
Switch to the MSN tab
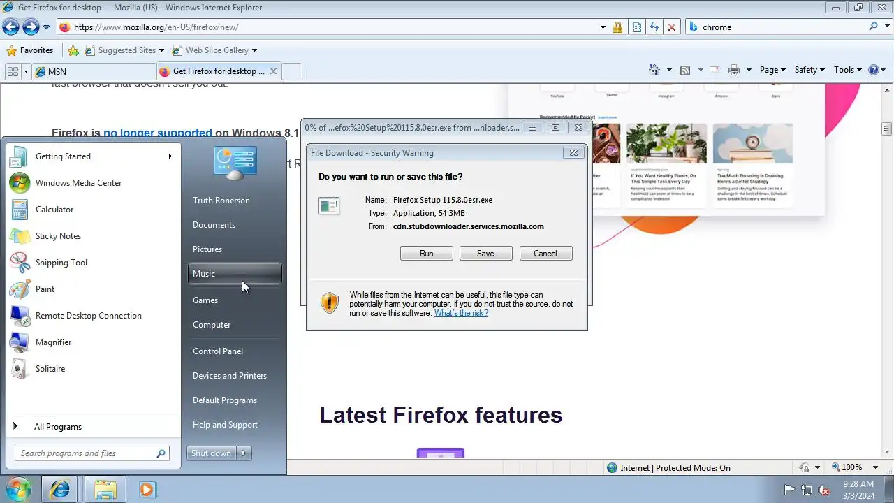tap(95, 71)
